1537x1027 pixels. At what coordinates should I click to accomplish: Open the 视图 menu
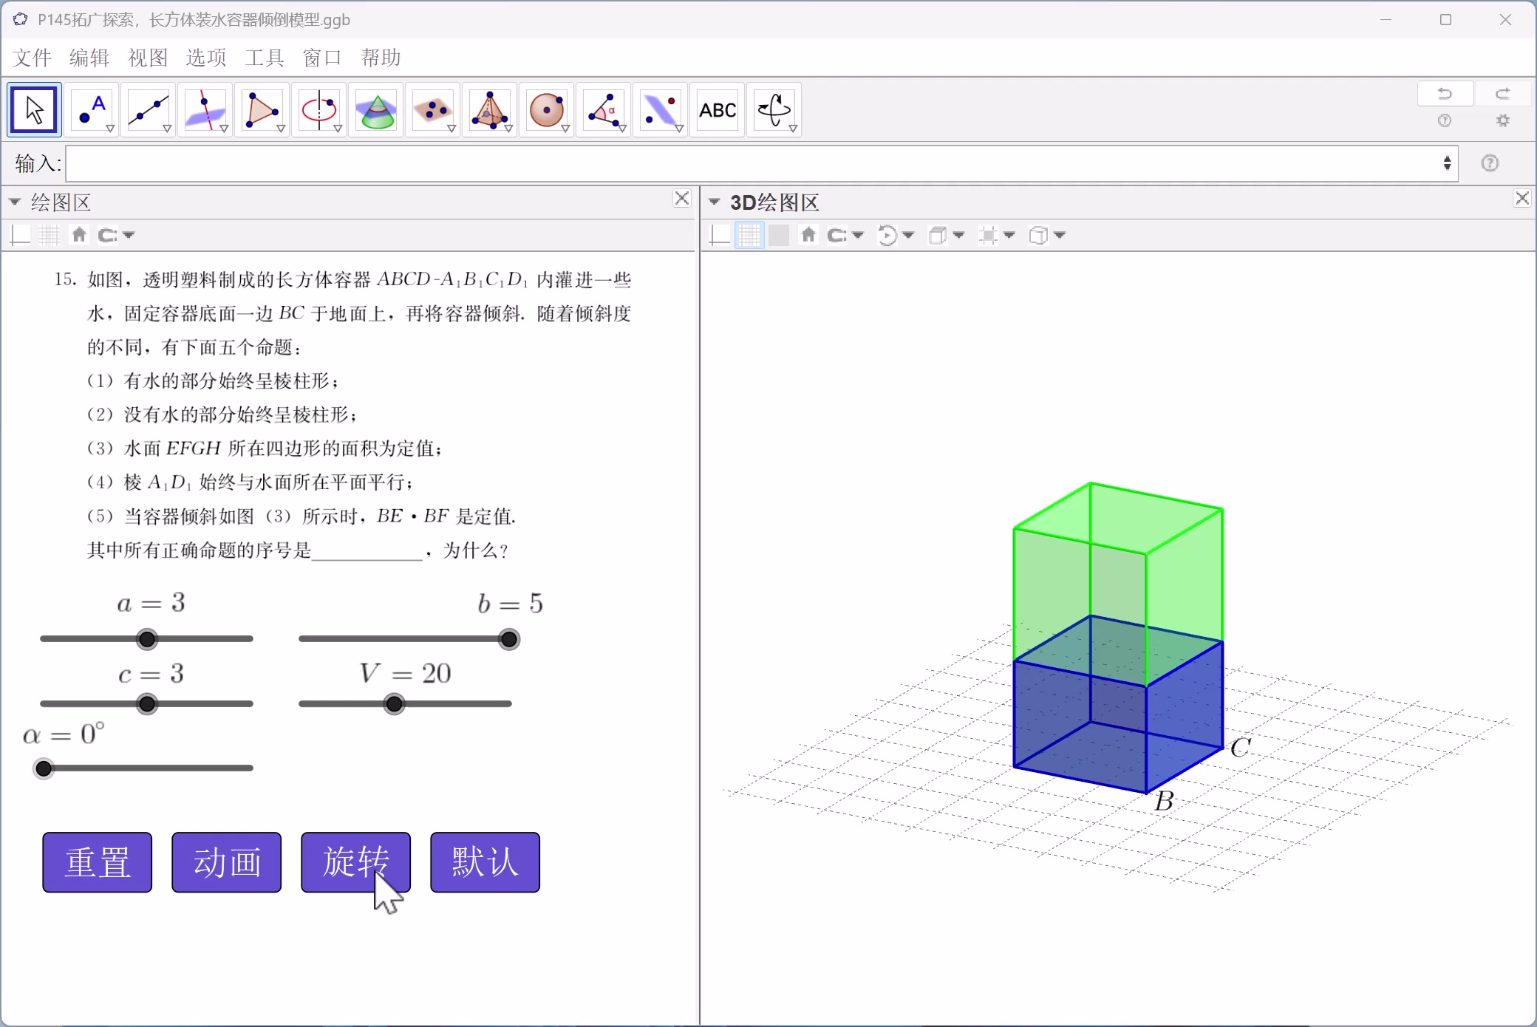click(147, 58)
